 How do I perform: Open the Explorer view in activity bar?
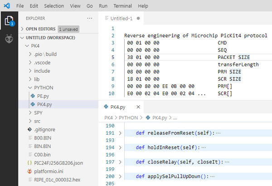click(x=9, y=21)
